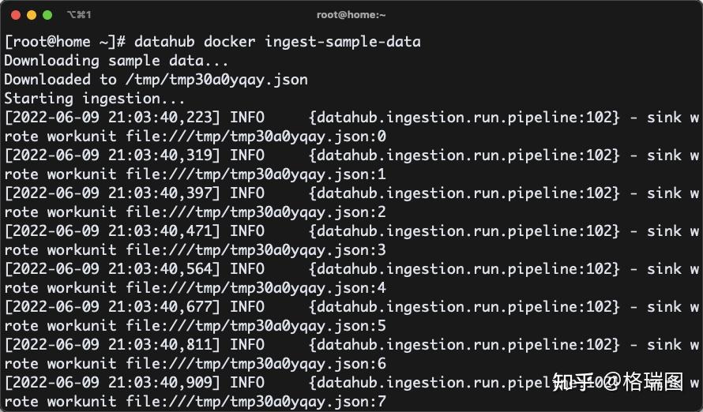
Task: Click the log timestamp ending 40,397
Action: 113,193
